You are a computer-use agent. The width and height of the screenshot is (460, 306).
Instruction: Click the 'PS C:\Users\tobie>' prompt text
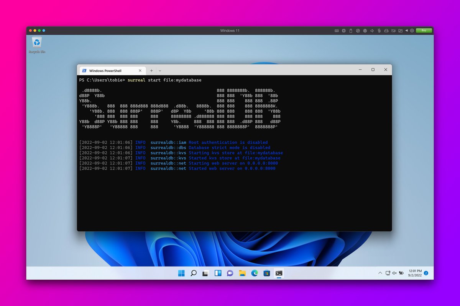coord(102,80)
